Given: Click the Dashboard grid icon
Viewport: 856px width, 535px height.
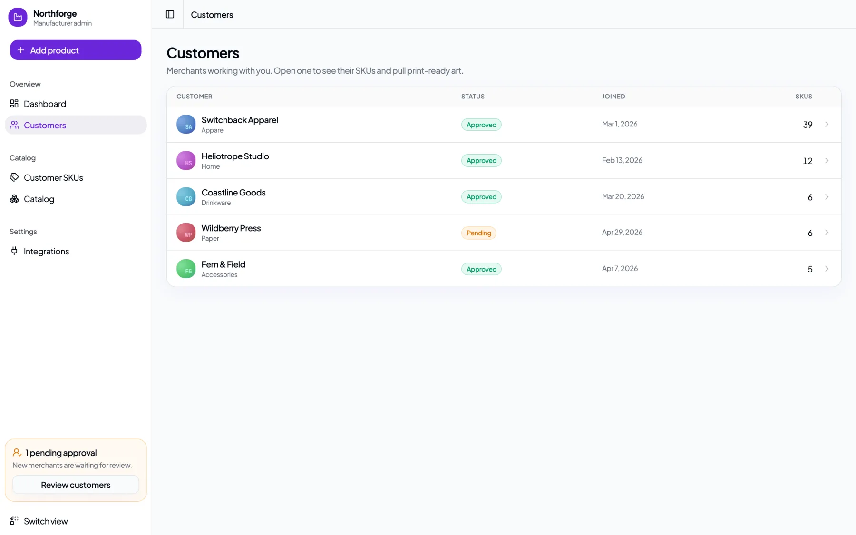Looking at the screenshot, I should pos(14,103).
